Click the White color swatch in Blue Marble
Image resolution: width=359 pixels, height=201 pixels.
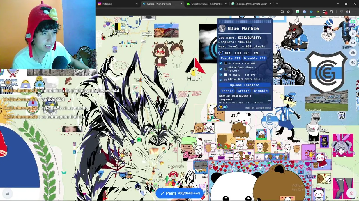226,75
